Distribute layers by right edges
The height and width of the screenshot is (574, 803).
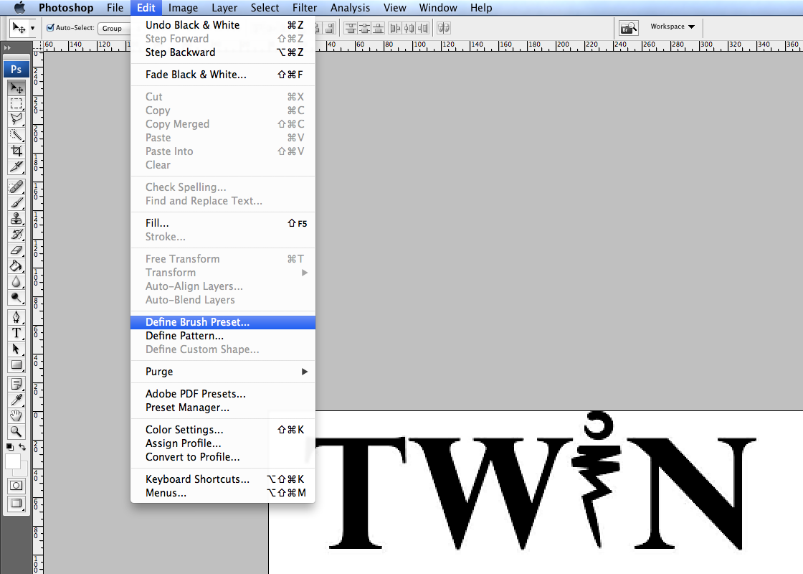click(x=422, y=28)
